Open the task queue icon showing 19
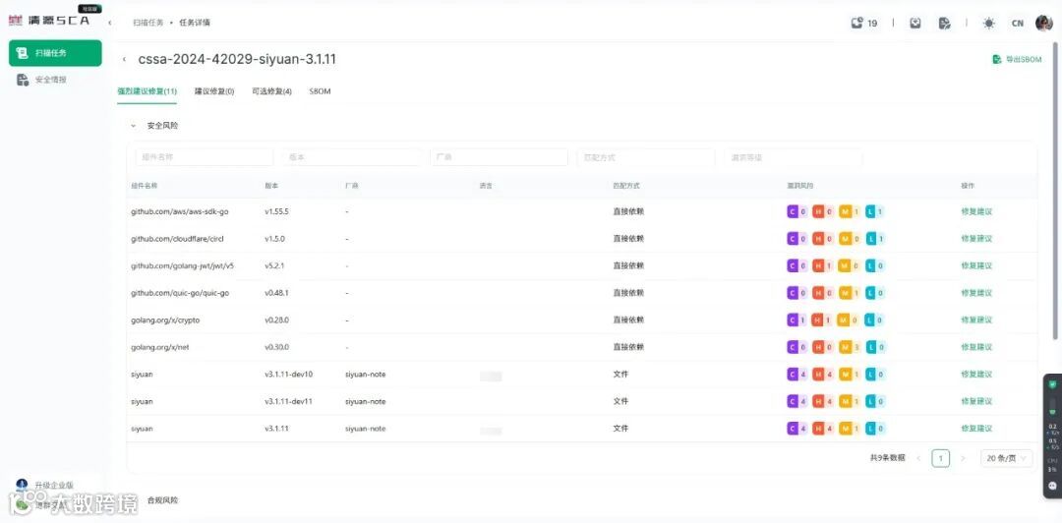Image resolution: width=1062 pixels, height=523 pixels. point(864,23)
